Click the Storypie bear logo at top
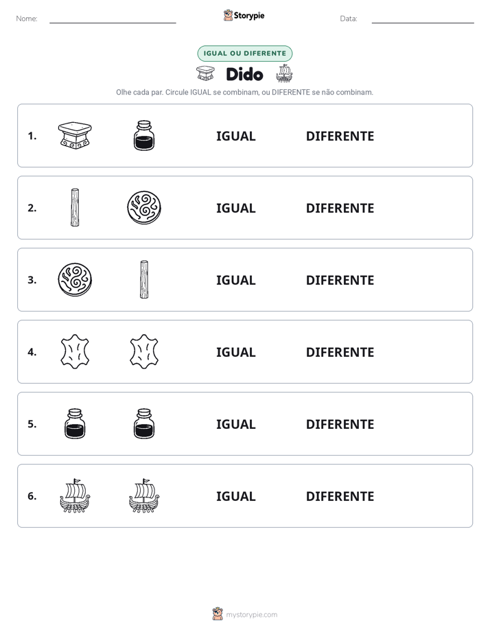The width and height of the screenshot is (490, 634). (228, 15)
